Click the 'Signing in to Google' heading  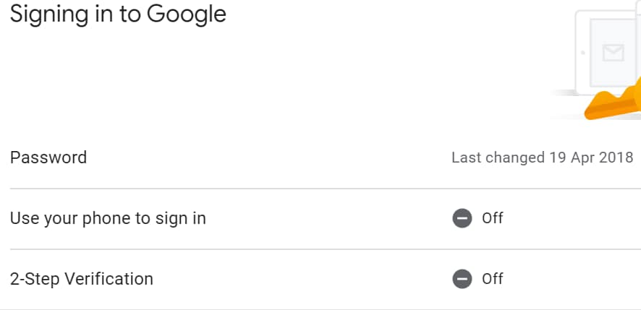(118, 15)
